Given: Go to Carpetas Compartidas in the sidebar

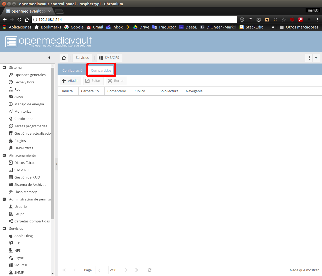Looking at the screenshot, I should [x=32, y=221].
